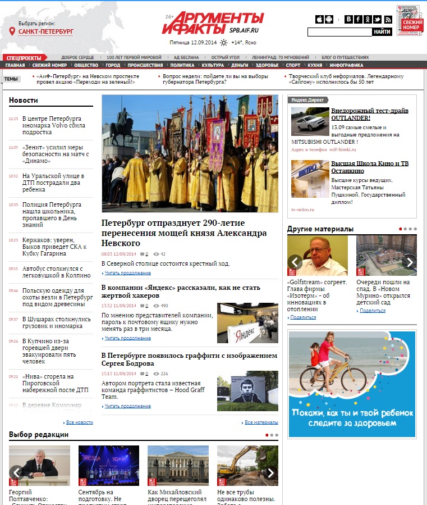Read more on Александр Невский article
The image size is (427, 505).
pyautogui.click(x=128, y=273)
